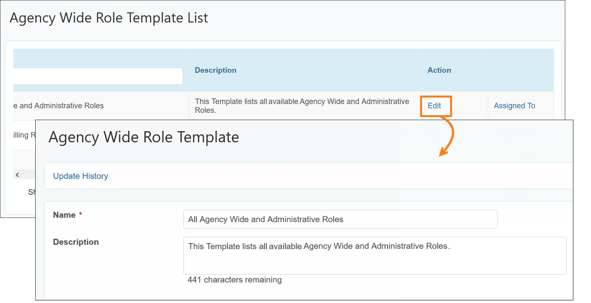591x303 pixels.
Task: Click the Name field label
Action: (64, 215)
